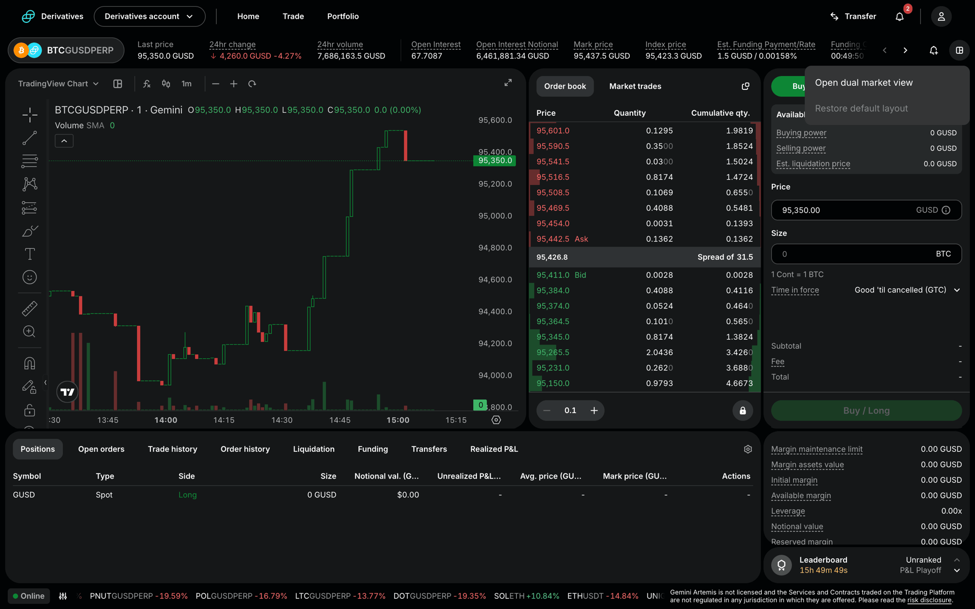Select the ruler measure tool

[29, 309]
